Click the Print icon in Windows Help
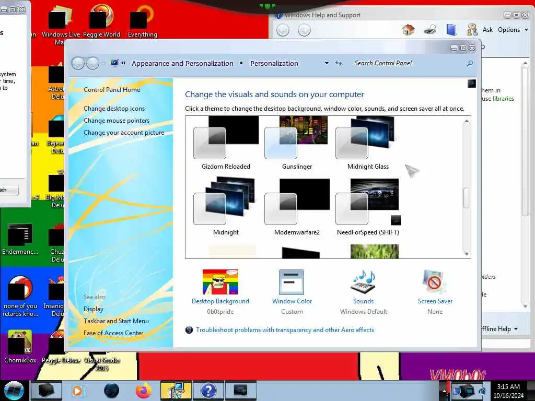 430,30
